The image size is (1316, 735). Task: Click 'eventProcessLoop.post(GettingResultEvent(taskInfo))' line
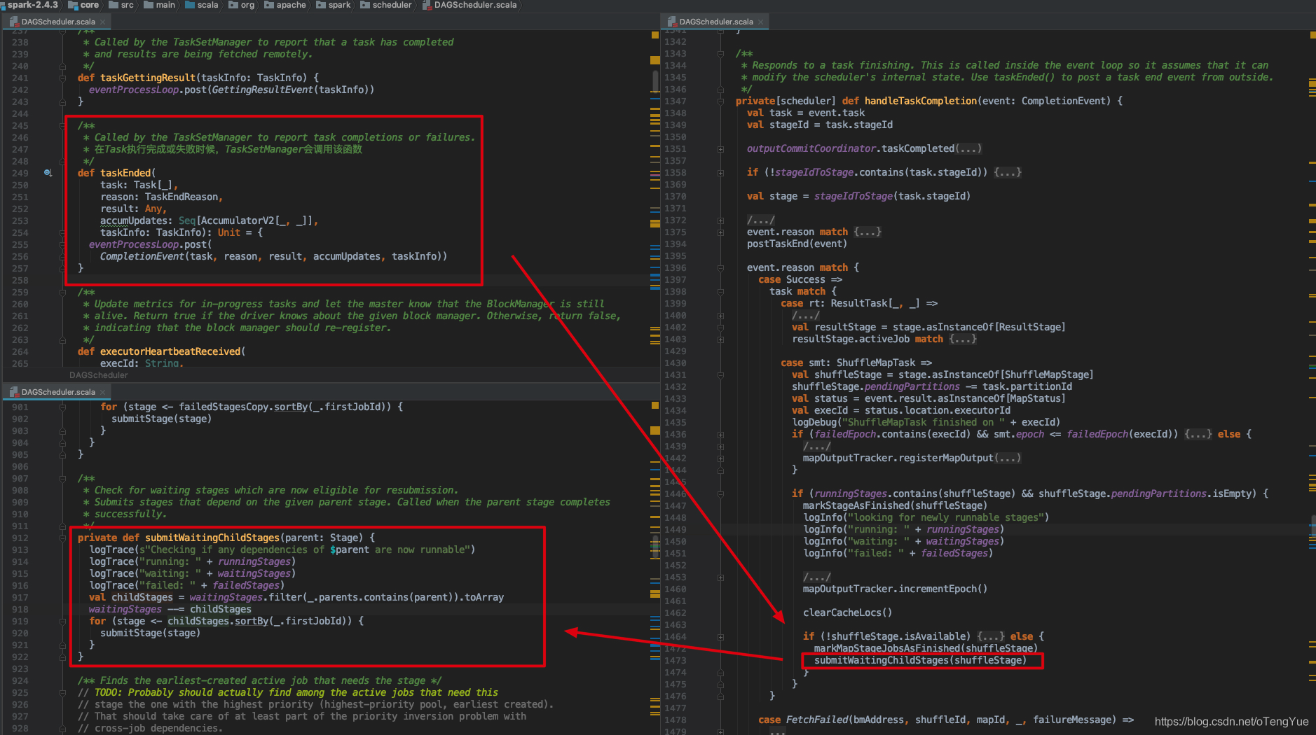[231, 90]
